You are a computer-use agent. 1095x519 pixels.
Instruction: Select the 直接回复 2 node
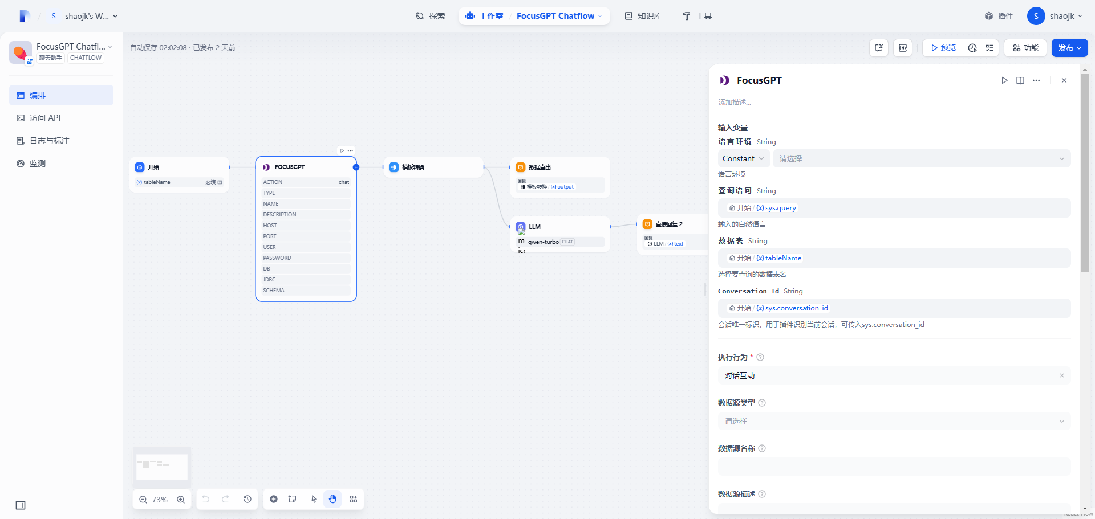(x=673, y=234)
